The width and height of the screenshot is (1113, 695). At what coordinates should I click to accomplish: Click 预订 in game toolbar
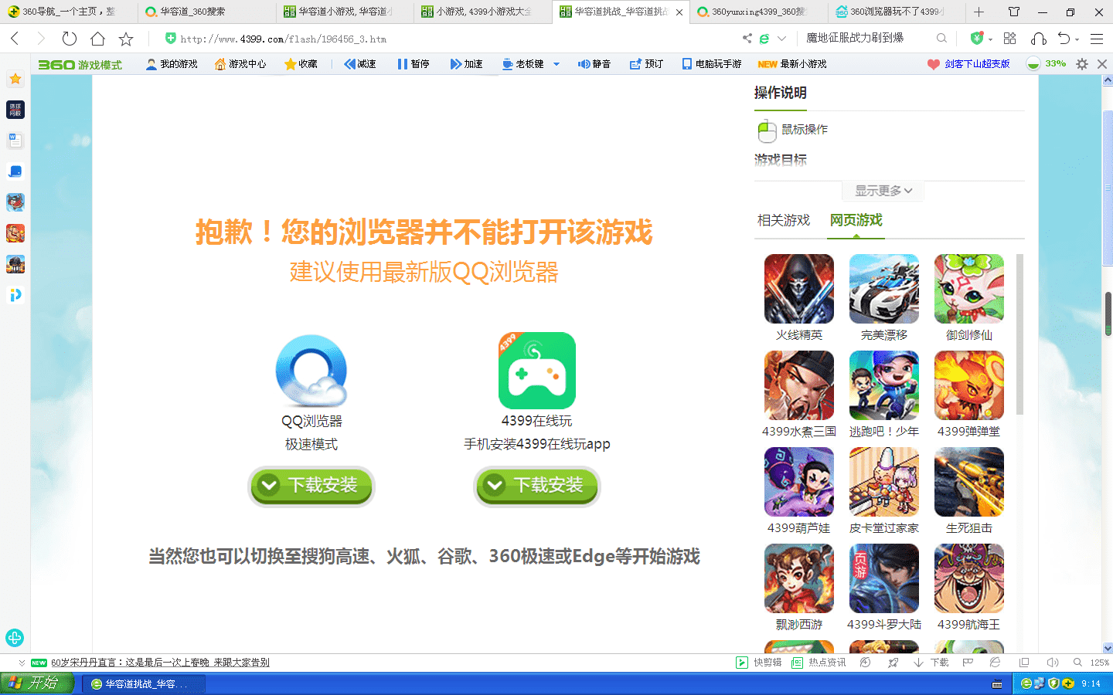647,64
